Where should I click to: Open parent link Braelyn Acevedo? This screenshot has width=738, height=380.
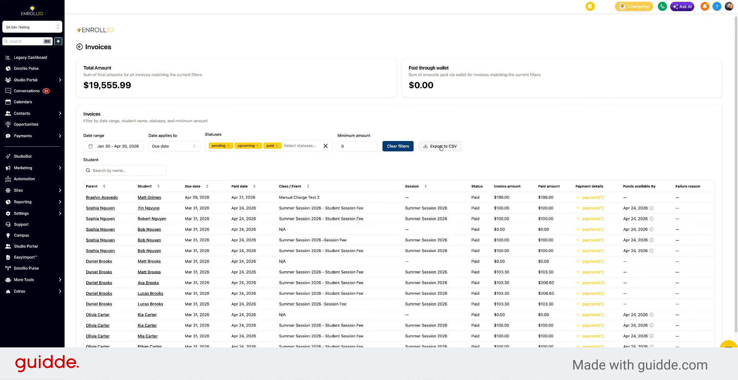(102, 197)
